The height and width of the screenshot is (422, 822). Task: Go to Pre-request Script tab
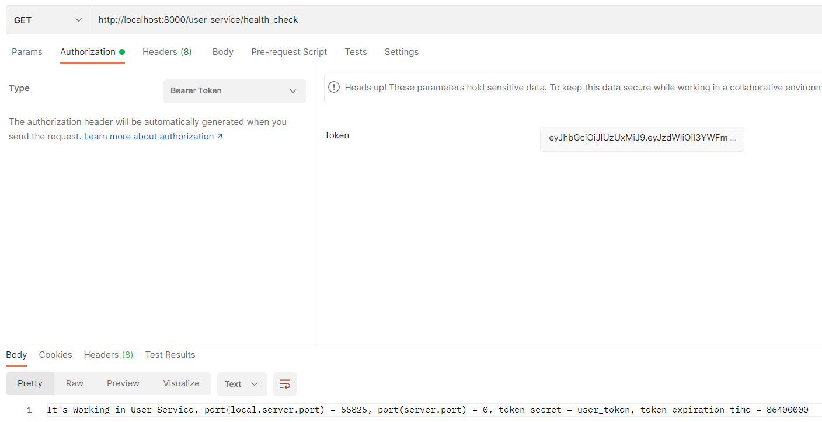click(x=289, y=52)
